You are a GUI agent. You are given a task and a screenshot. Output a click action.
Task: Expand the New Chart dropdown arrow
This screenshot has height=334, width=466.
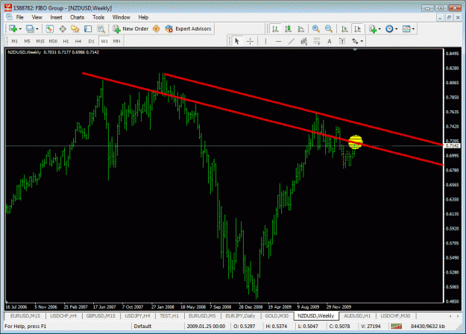pos(20,29)
